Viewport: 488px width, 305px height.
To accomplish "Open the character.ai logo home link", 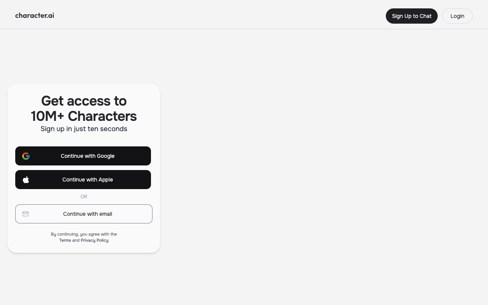I will click(x=35, y=16).
